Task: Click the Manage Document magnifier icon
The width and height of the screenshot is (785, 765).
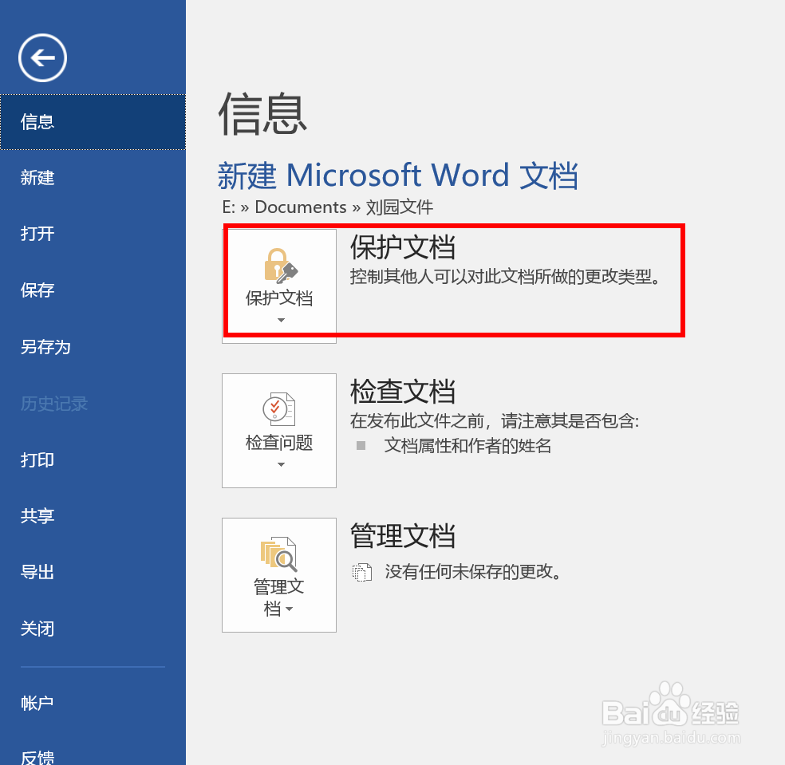Action: click(x=279, y=554)
